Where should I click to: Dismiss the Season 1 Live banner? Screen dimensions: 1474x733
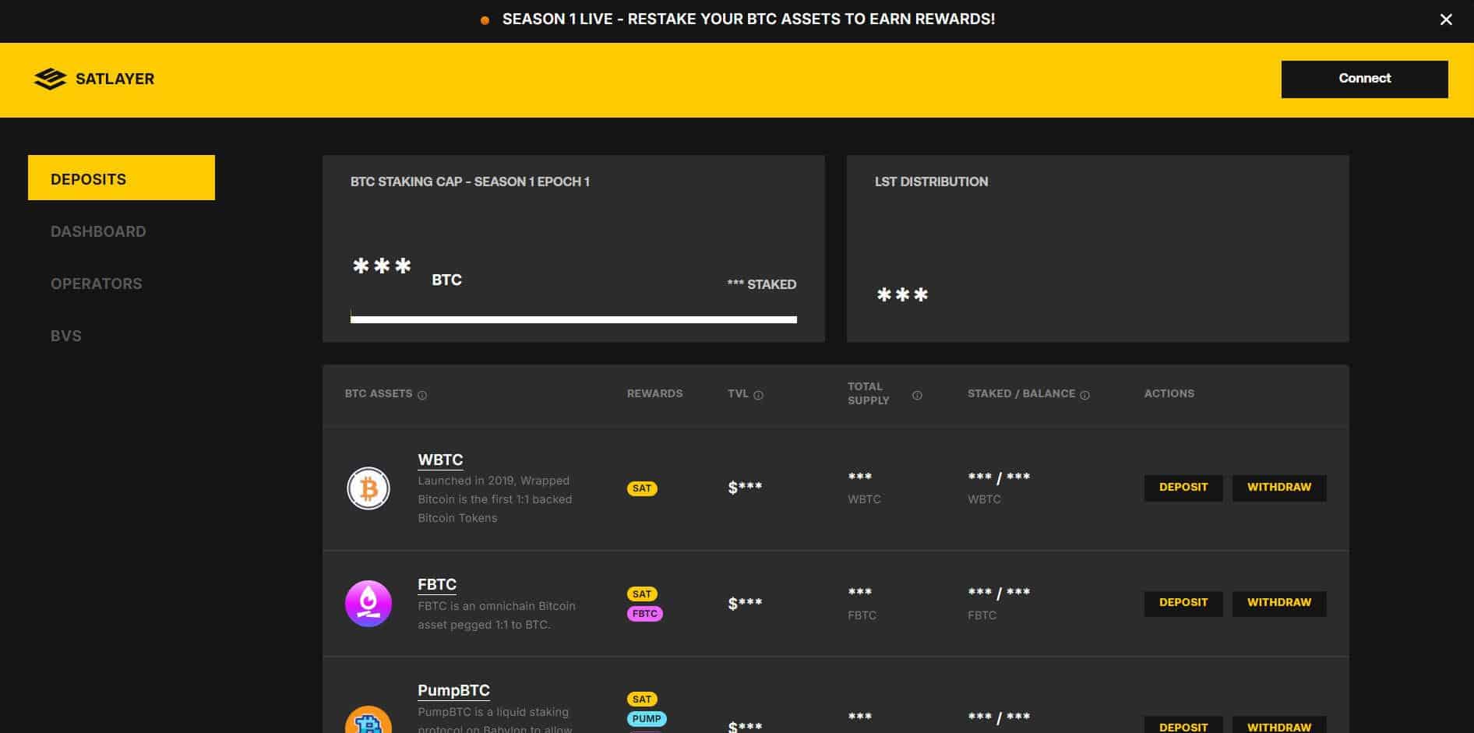(1445, 19)
